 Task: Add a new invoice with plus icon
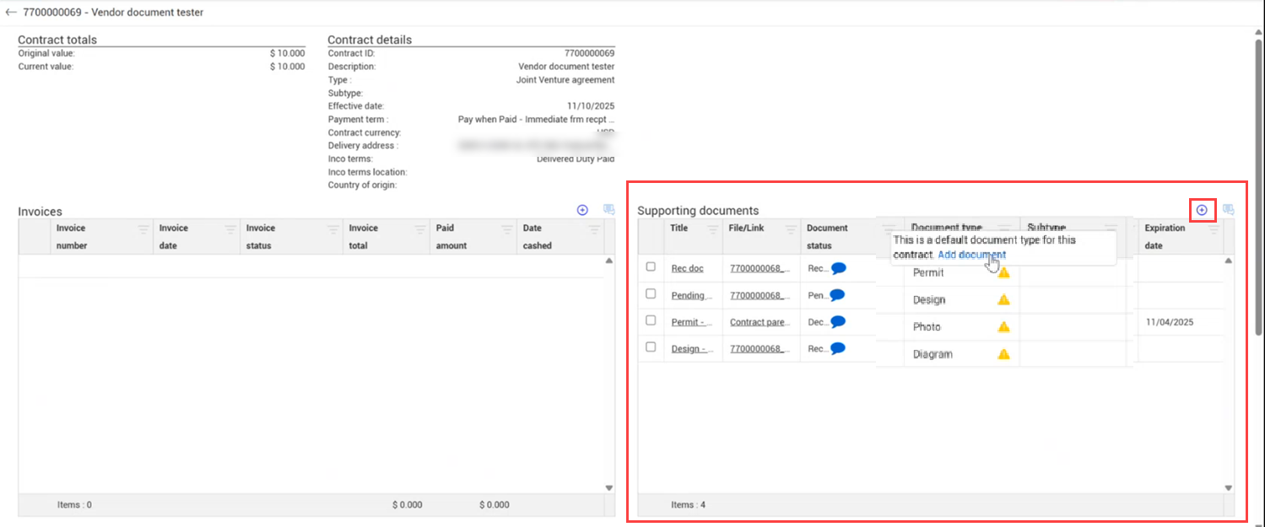582,210
